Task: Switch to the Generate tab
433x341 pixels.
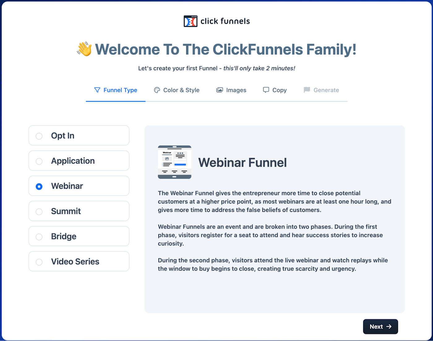Action: [x=321, y=90]
